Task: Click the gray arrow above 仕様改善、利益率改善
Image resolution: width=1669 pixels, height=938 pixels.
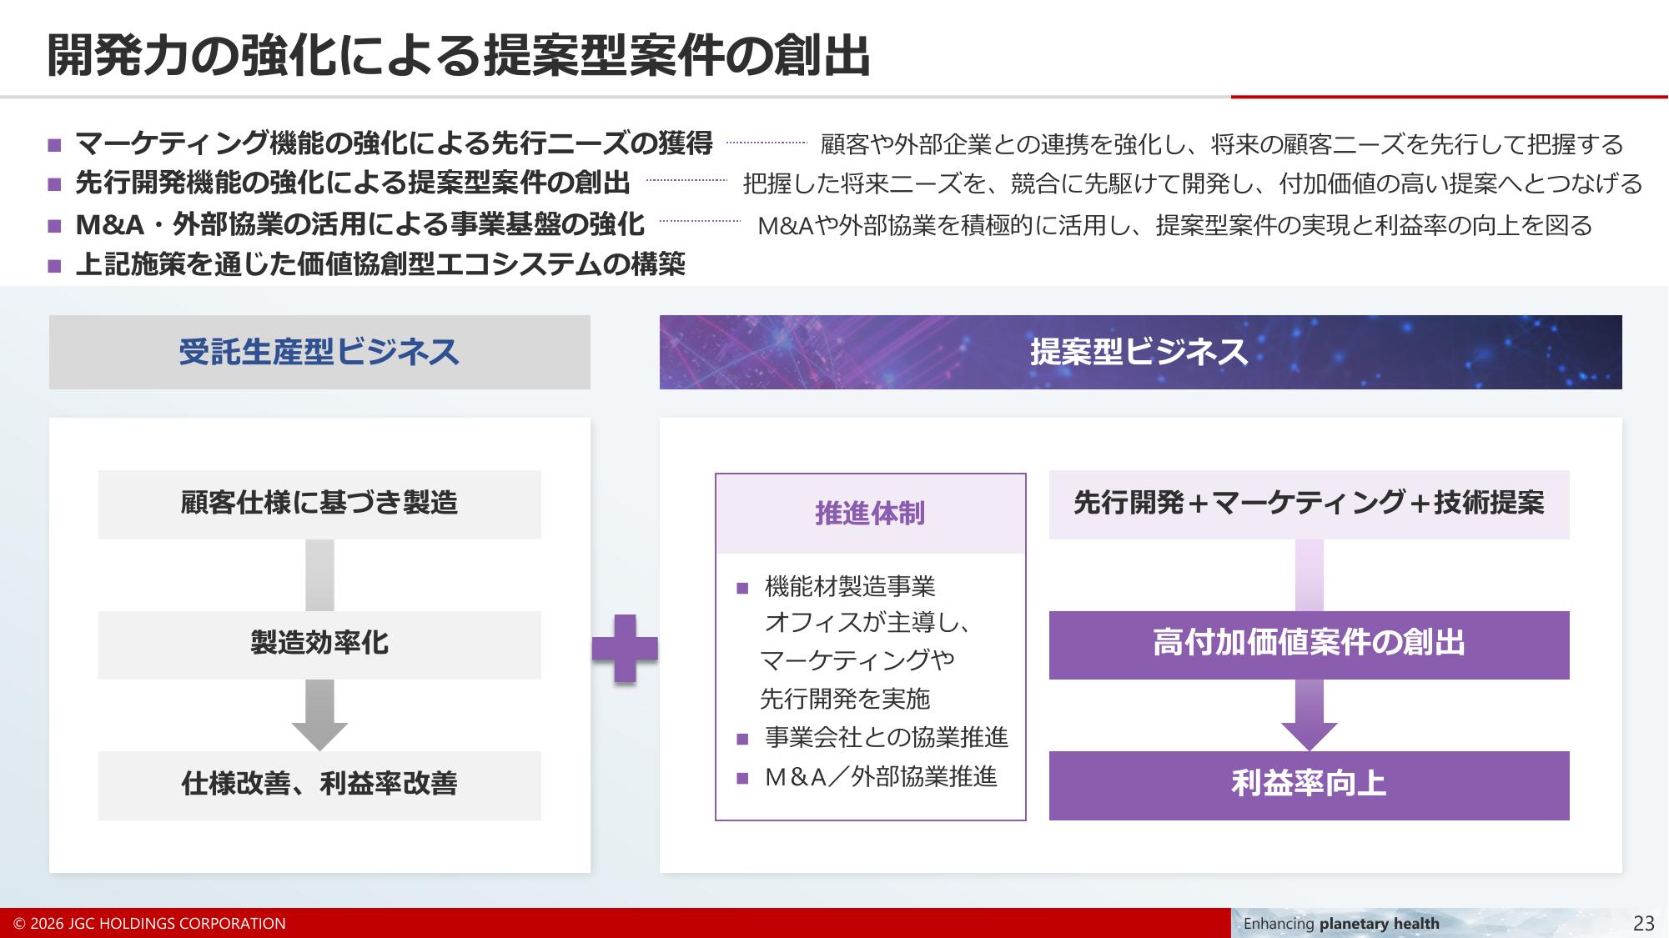Action: click(319, 715)
